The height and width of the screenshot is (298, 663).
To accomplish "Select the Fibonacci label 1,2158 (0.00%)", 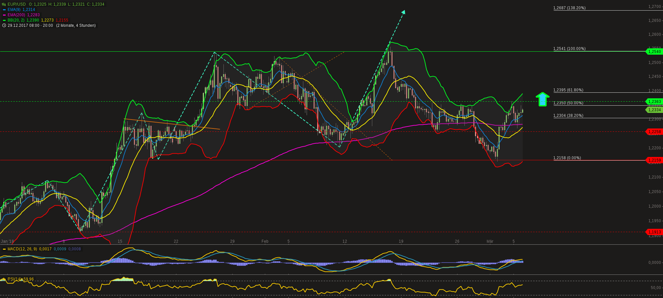I will coord(567,158).
